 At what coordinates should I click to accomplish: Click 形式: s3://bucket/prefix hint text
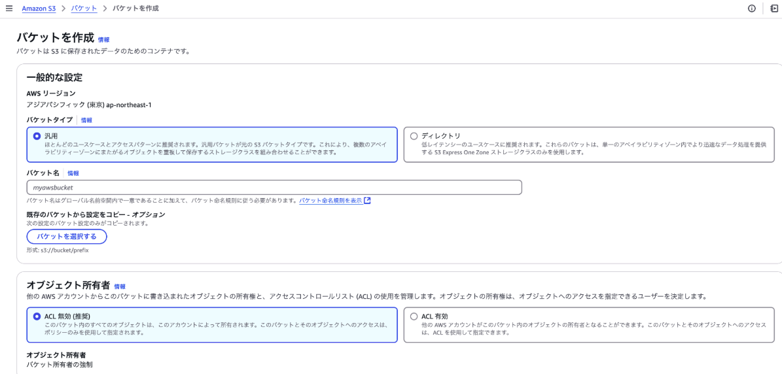(58, 250)
